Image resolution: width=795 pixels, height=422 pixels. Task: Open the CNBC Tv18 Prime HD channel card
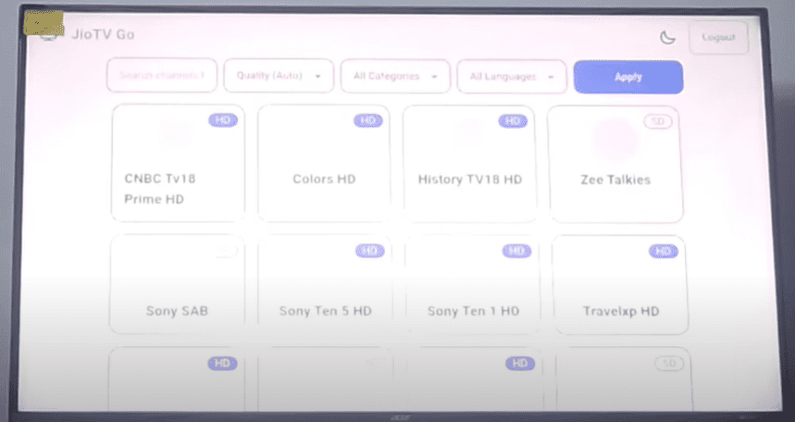click(178, 163)
